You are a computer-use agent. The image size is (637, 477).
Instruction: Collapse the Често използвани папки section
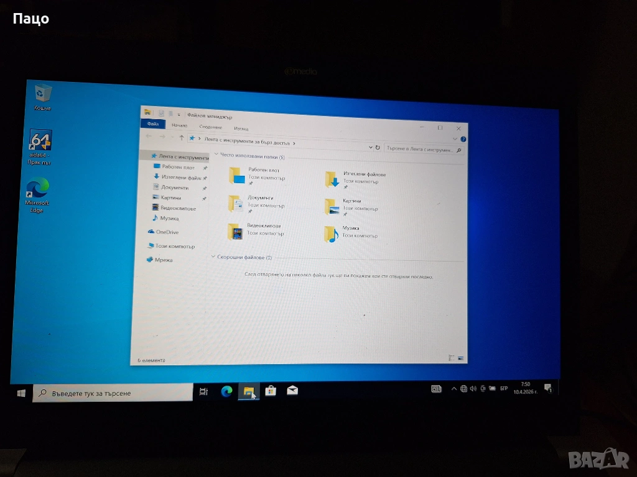pyautogui.click(x=216, y=155)
